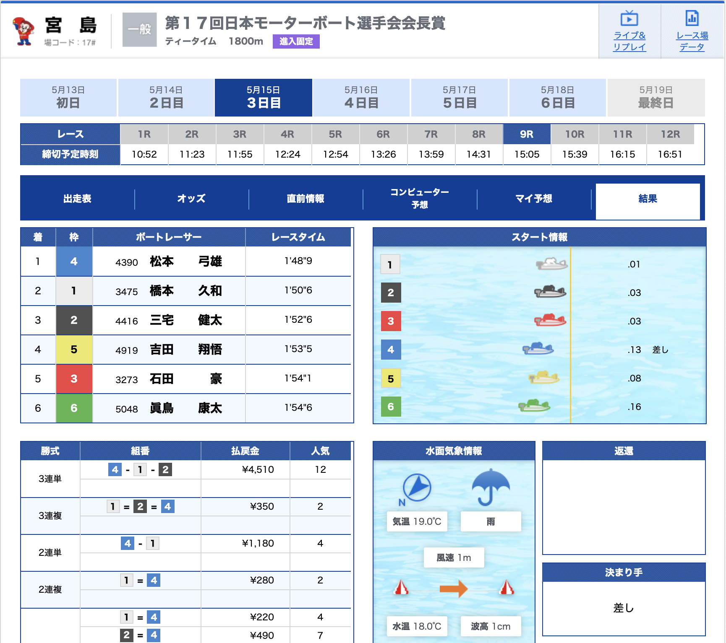
Task: Open the race venue data icon
Action: pyautogui.click(x=692, y=19)
